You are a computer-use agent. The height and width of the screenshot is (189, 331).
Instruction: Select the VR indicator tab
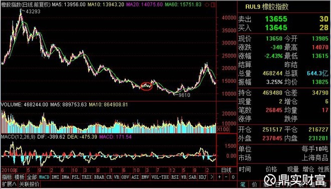116,177
